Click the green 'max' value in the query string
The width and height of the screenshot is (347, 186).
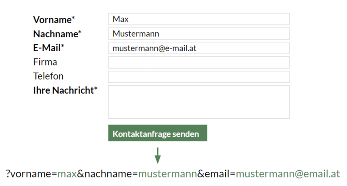tap(67, 174)
